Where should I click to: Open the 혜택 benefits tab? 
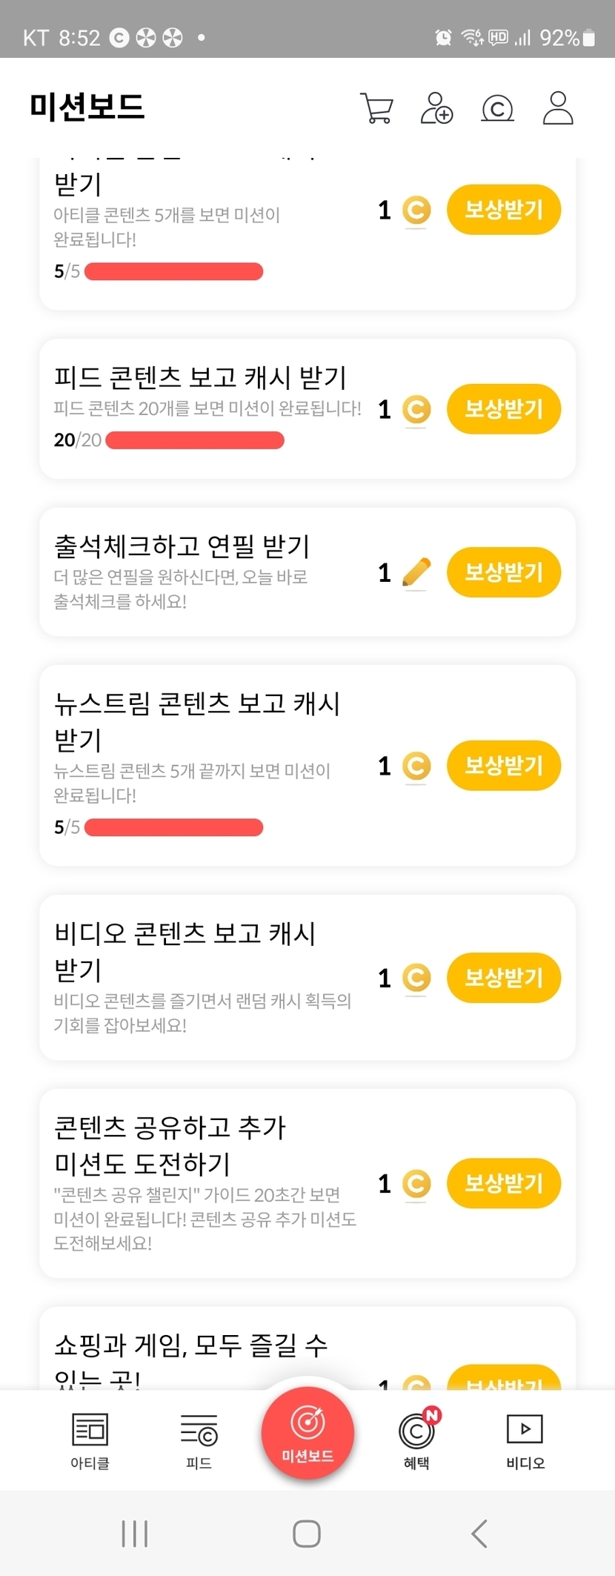pyautogui.click(x=416, y=1440)
